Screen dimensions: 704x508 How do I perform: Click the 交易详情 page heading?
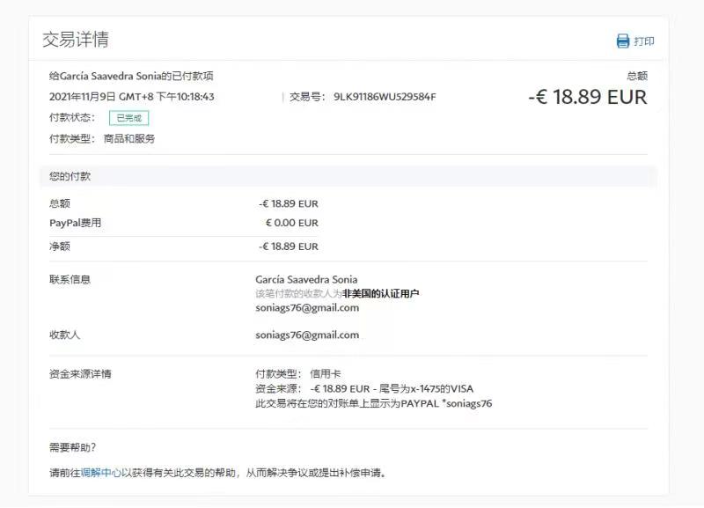click(76, 40)
